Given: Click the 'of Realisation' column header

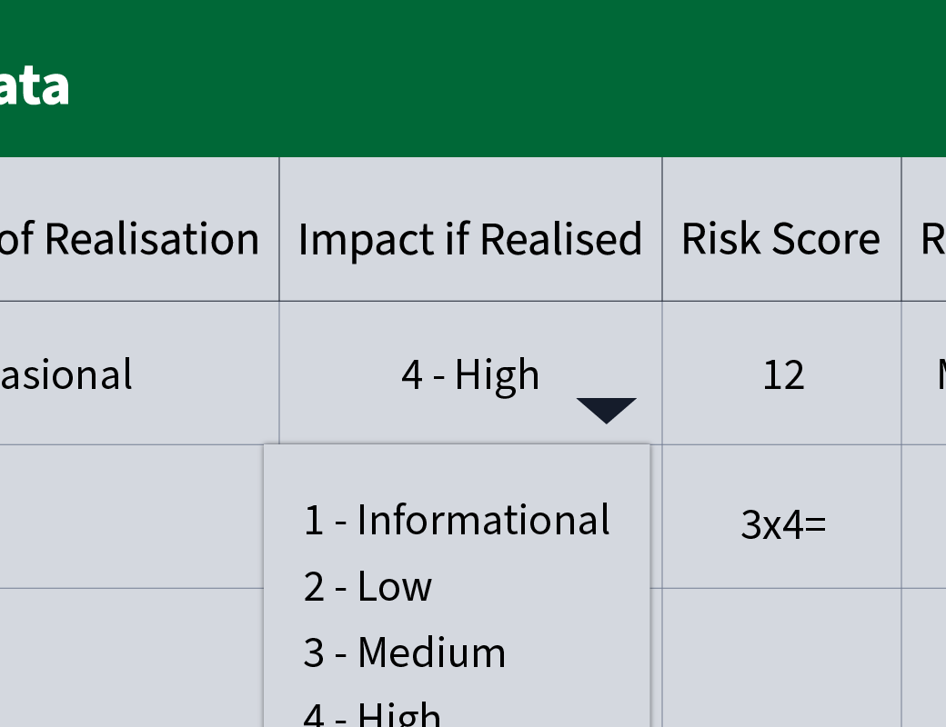Looking at the screenshot, I should (x=136, y=239).
